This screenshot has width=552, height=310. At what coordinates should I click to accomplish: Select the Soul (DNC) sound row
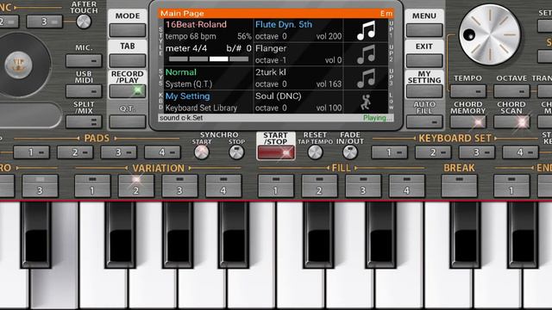(298, 102)
